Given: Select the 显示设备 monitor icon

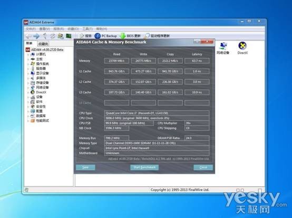Looking at the screenshot, I should point(33,73).
